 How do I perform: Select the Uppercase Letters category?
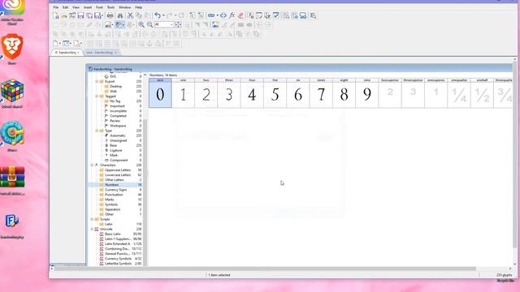click(x=118, y=170)
